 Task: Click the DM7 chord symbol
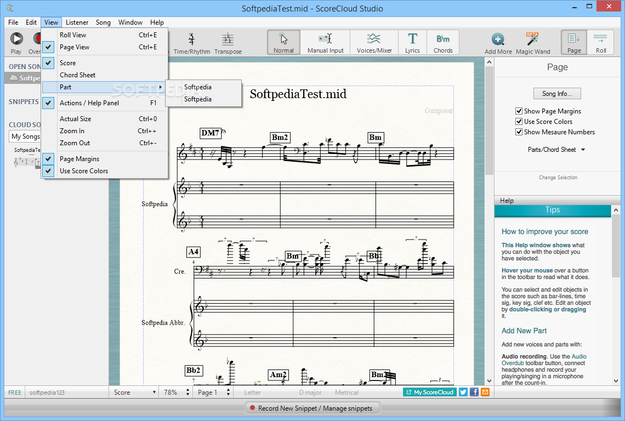(x=210, y=133)
